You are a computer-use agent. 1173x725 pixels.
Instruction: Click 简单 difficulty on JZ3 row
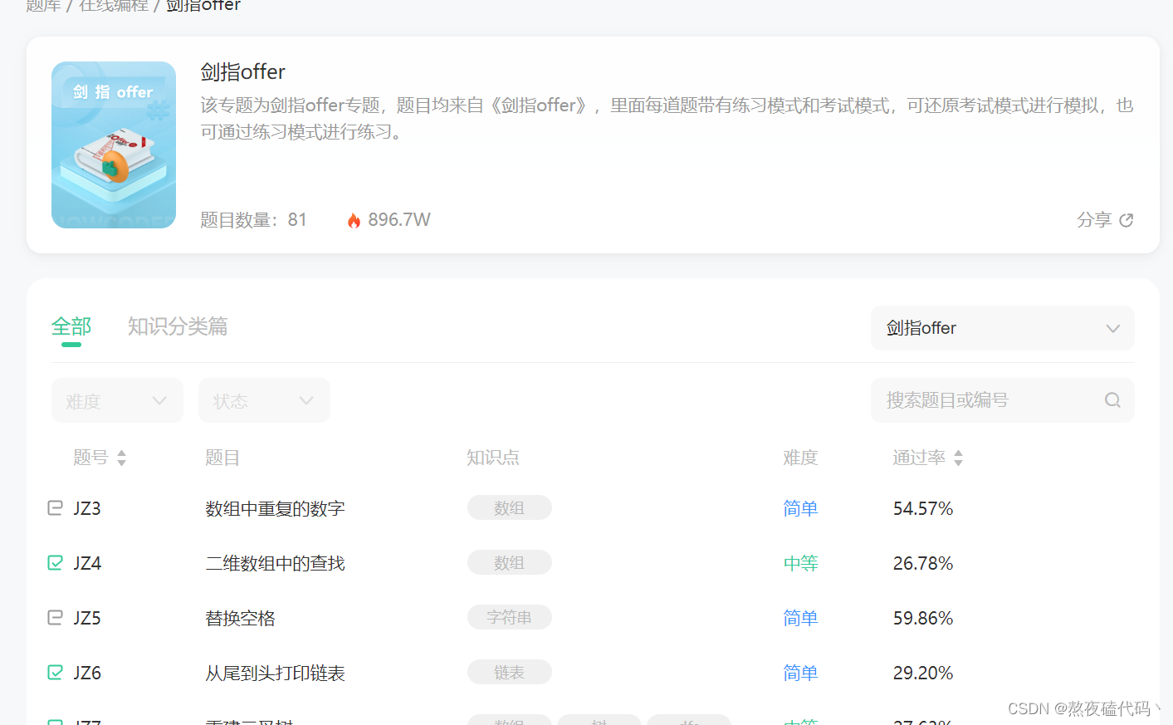click(801, 508)
